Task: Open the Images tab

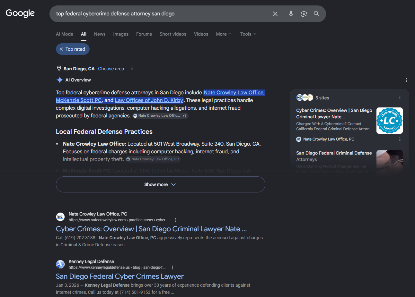Action: tap(121, 34)
